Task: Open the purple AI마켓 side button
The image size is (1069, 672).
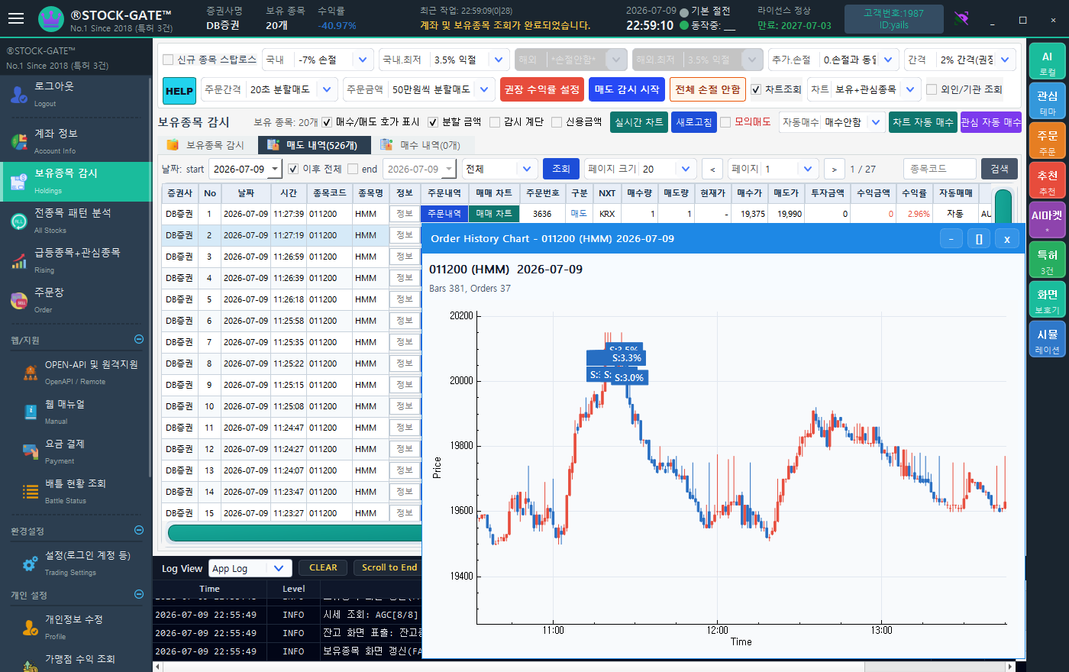Action: (x=1047, y=221)
